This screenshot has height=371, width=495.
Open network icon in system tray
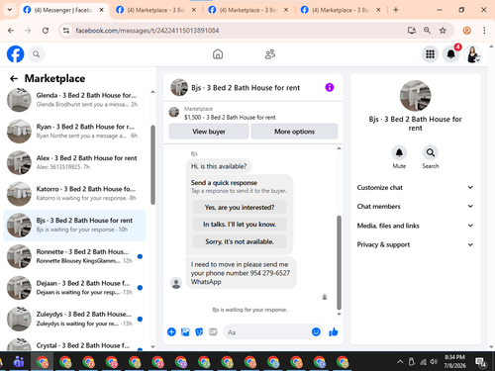[x=423, y=362]
